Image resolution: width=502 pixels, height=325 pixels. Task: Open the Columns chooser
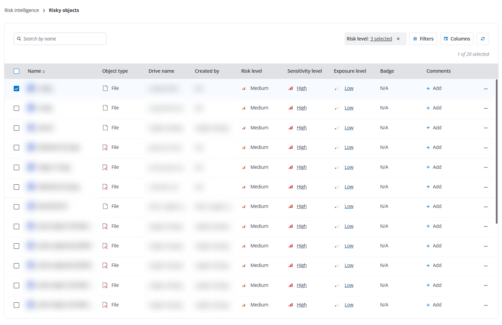[x=457, y=39]
